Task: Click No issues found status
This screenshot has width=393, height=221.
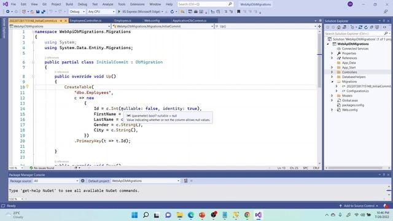Action: pos(42,168)
